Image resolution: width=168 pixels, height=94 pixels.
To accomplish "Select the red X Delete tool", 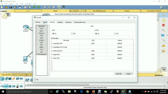I will pos(163,25).
